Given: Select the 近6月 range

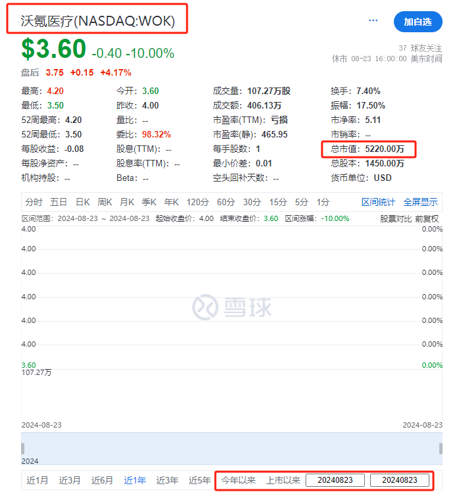Looking at the screenshot, I should pyautogui.click(x=102, y=480).
